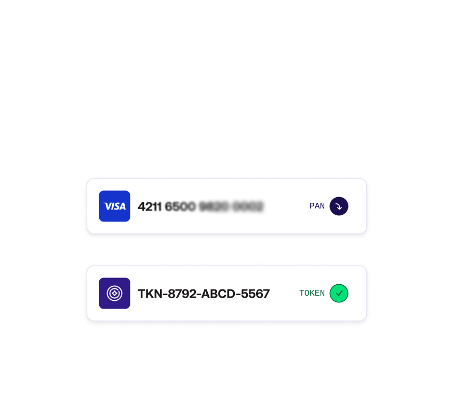Click the PAN label text

[x=317, y=206]
